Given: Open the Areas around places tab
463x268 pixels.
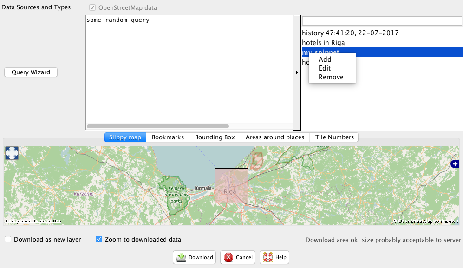Looking at the screenshot, I should pos(275,137).
